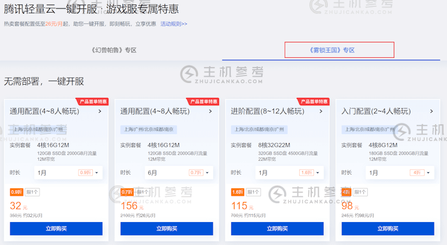Select the 115元 price

(242, 206)
